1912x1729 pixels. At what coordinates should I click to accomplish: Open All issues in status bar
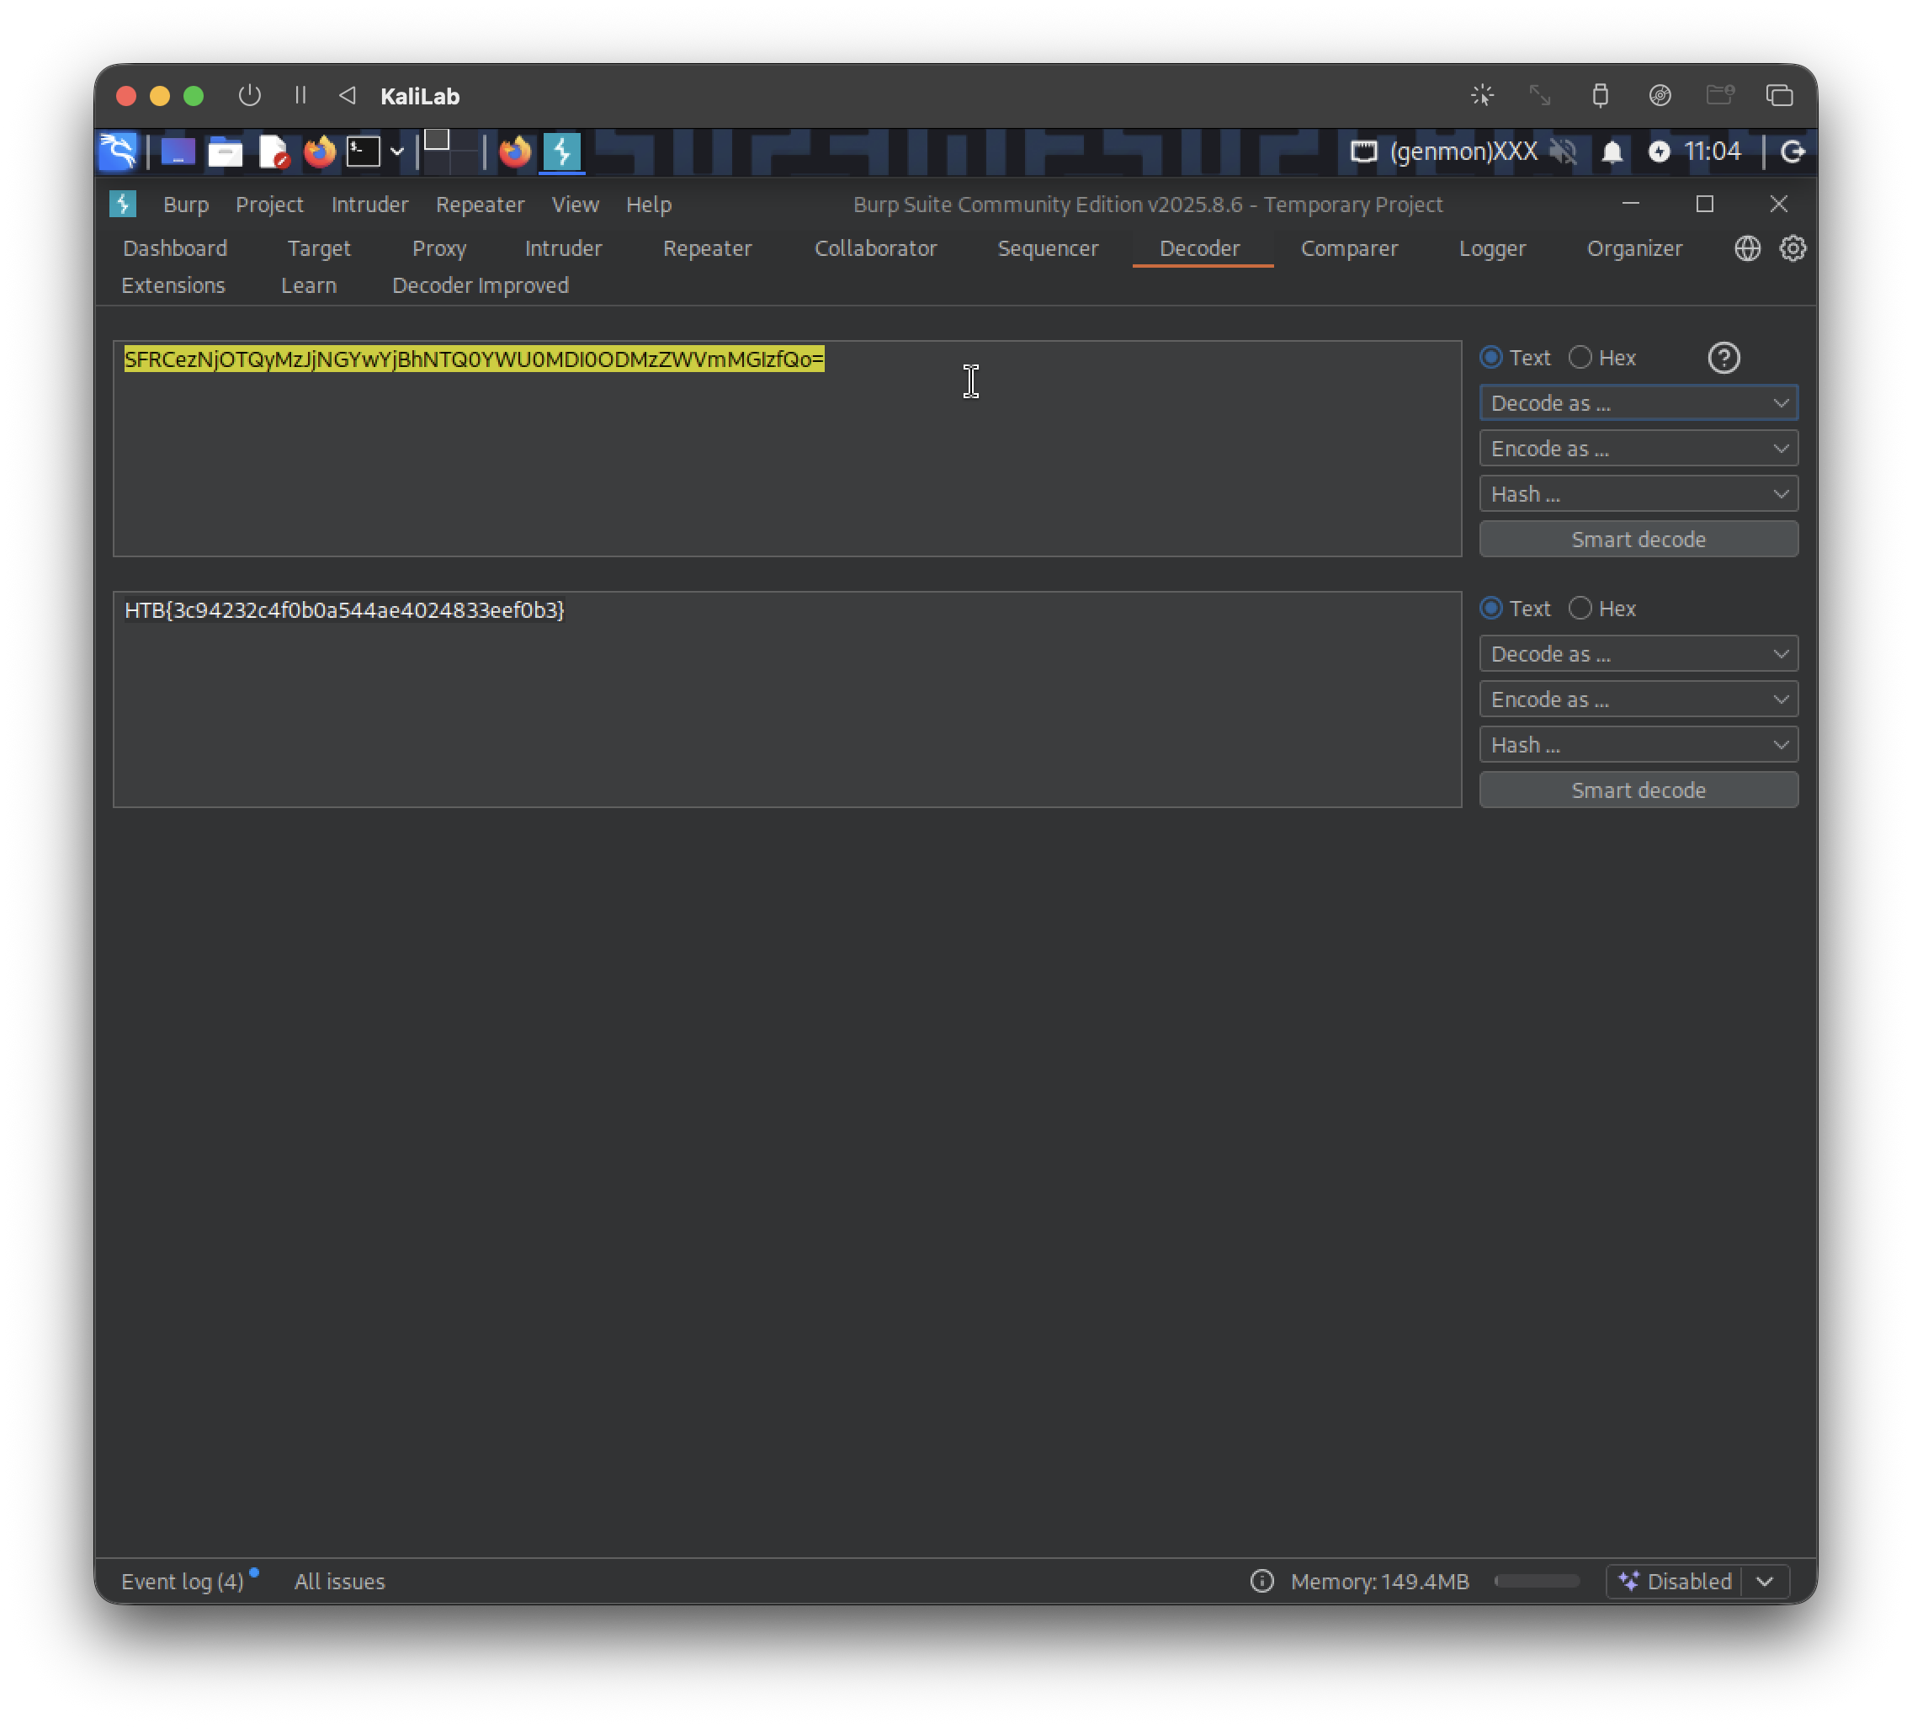(339, 1581)
